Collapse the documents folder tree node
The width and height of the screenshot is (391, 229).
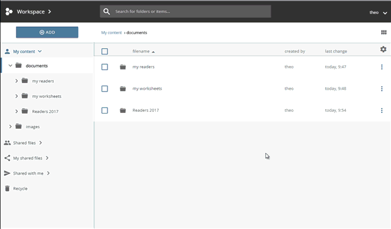(10, 65)
